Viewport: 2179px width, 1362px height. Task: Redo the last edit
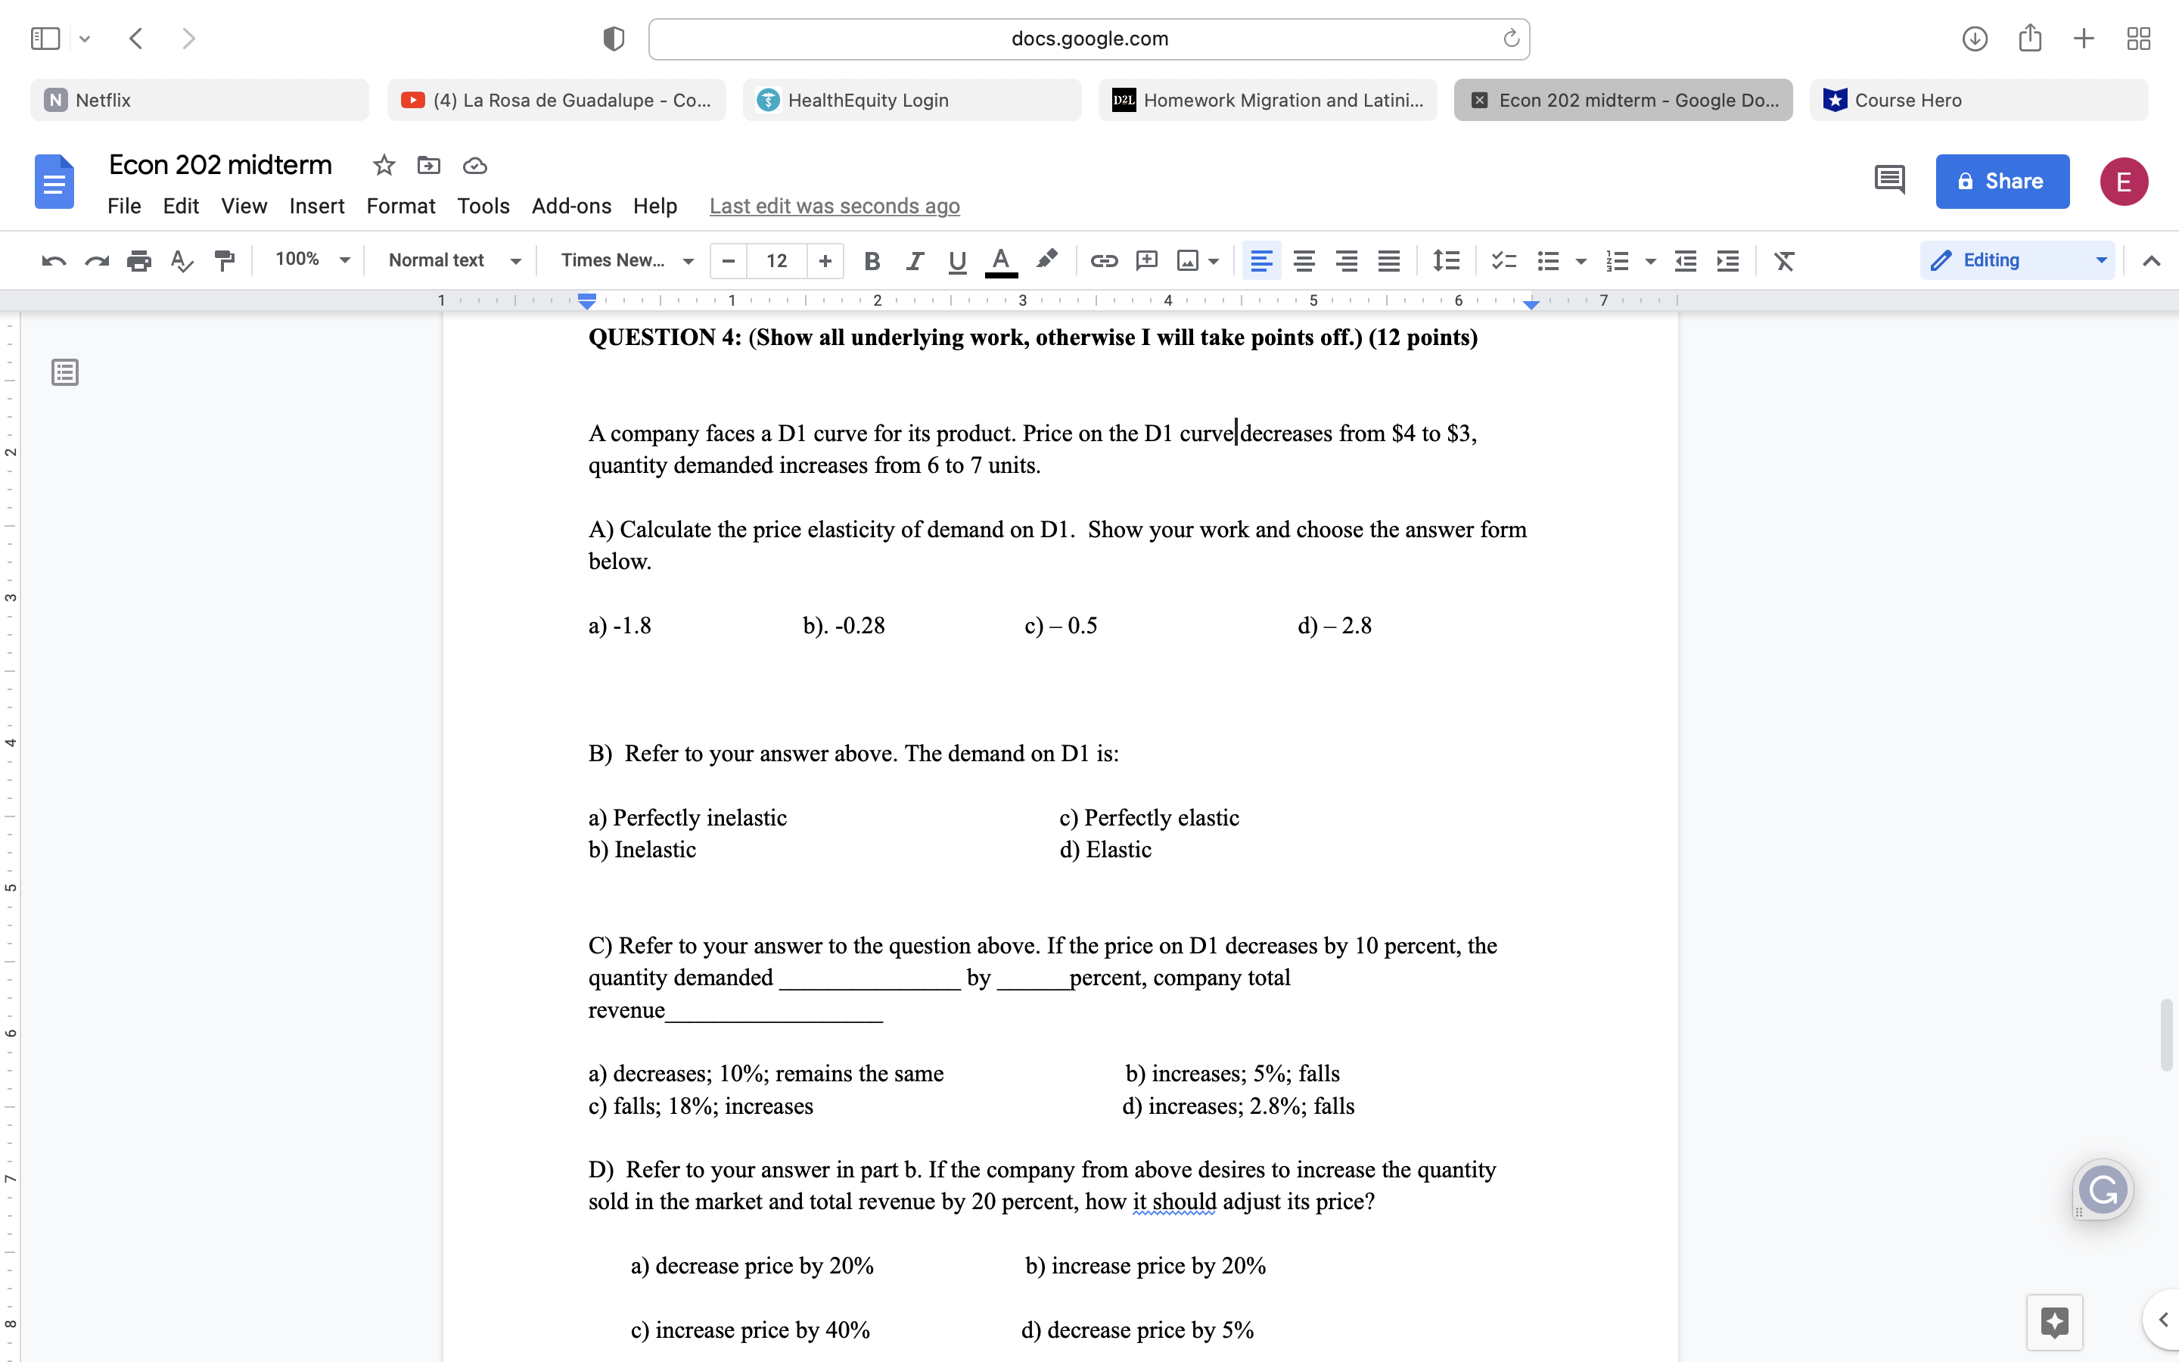(x=98, y=260)
